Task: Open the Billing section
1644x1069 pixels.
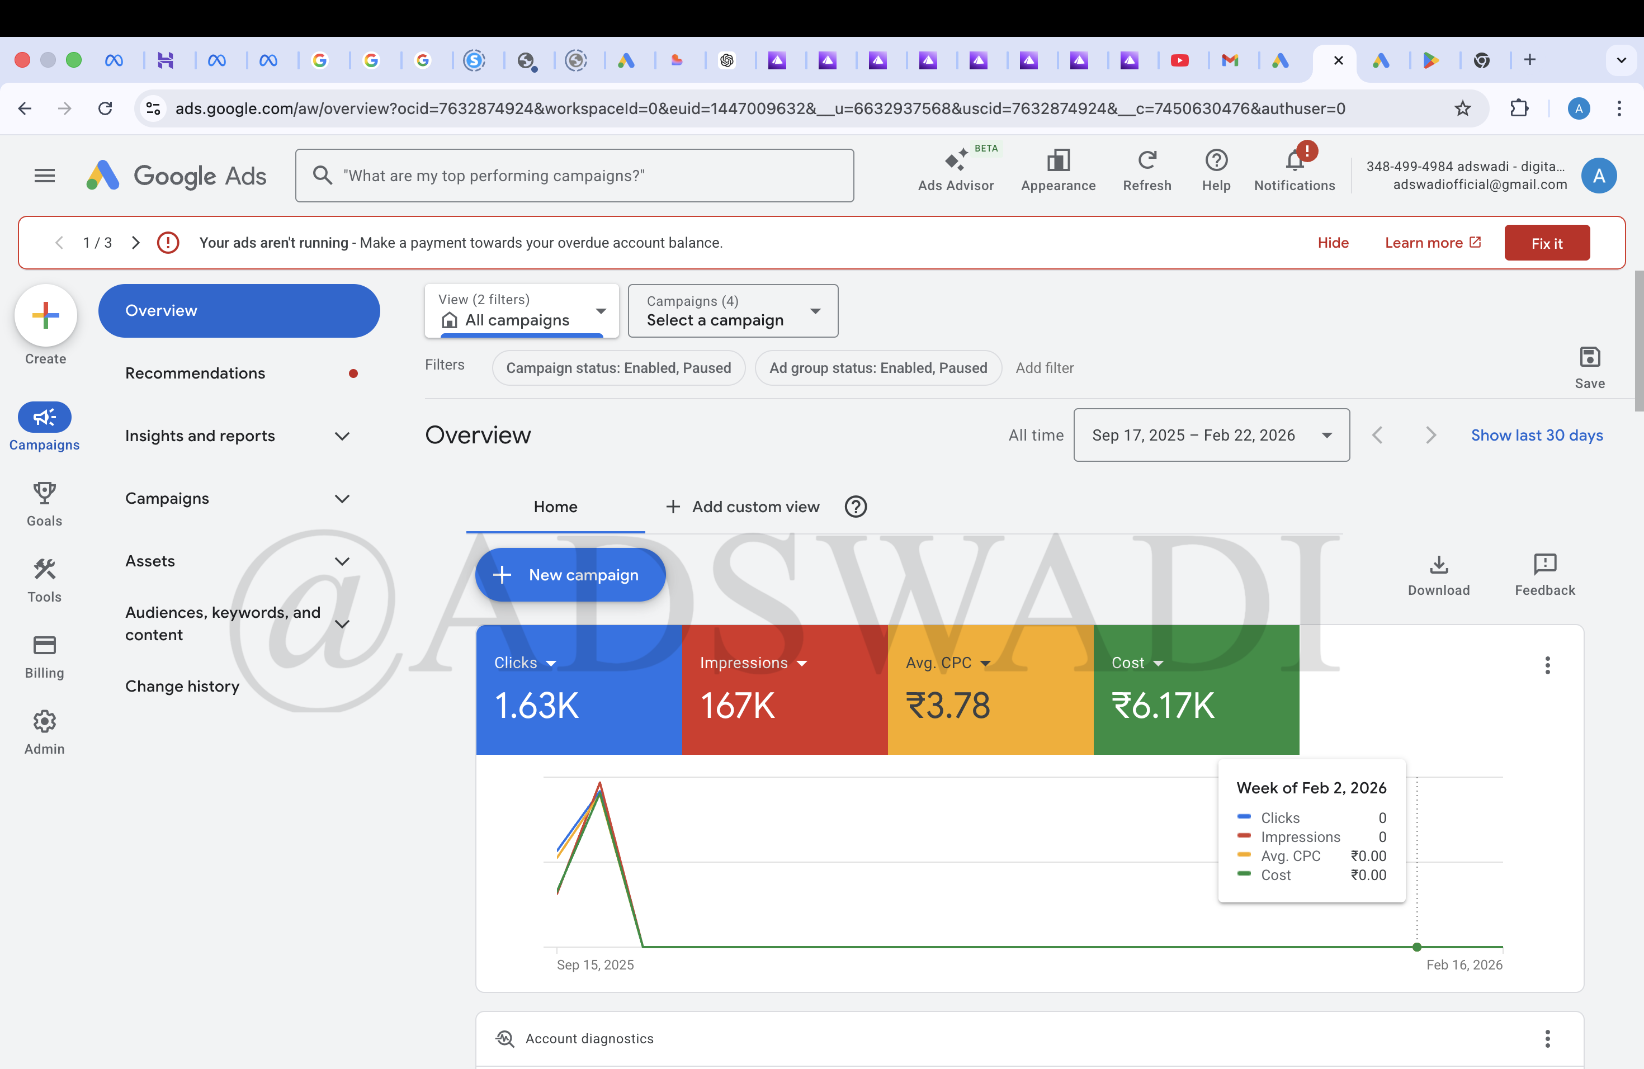Action: click(x=44, y=656)
